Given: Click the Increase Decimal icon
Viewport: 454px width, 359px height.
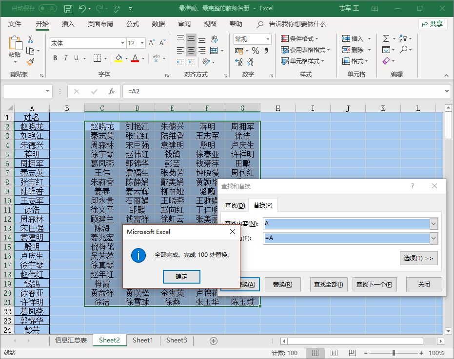Looking at the screenshot, I should click(239, 62).
